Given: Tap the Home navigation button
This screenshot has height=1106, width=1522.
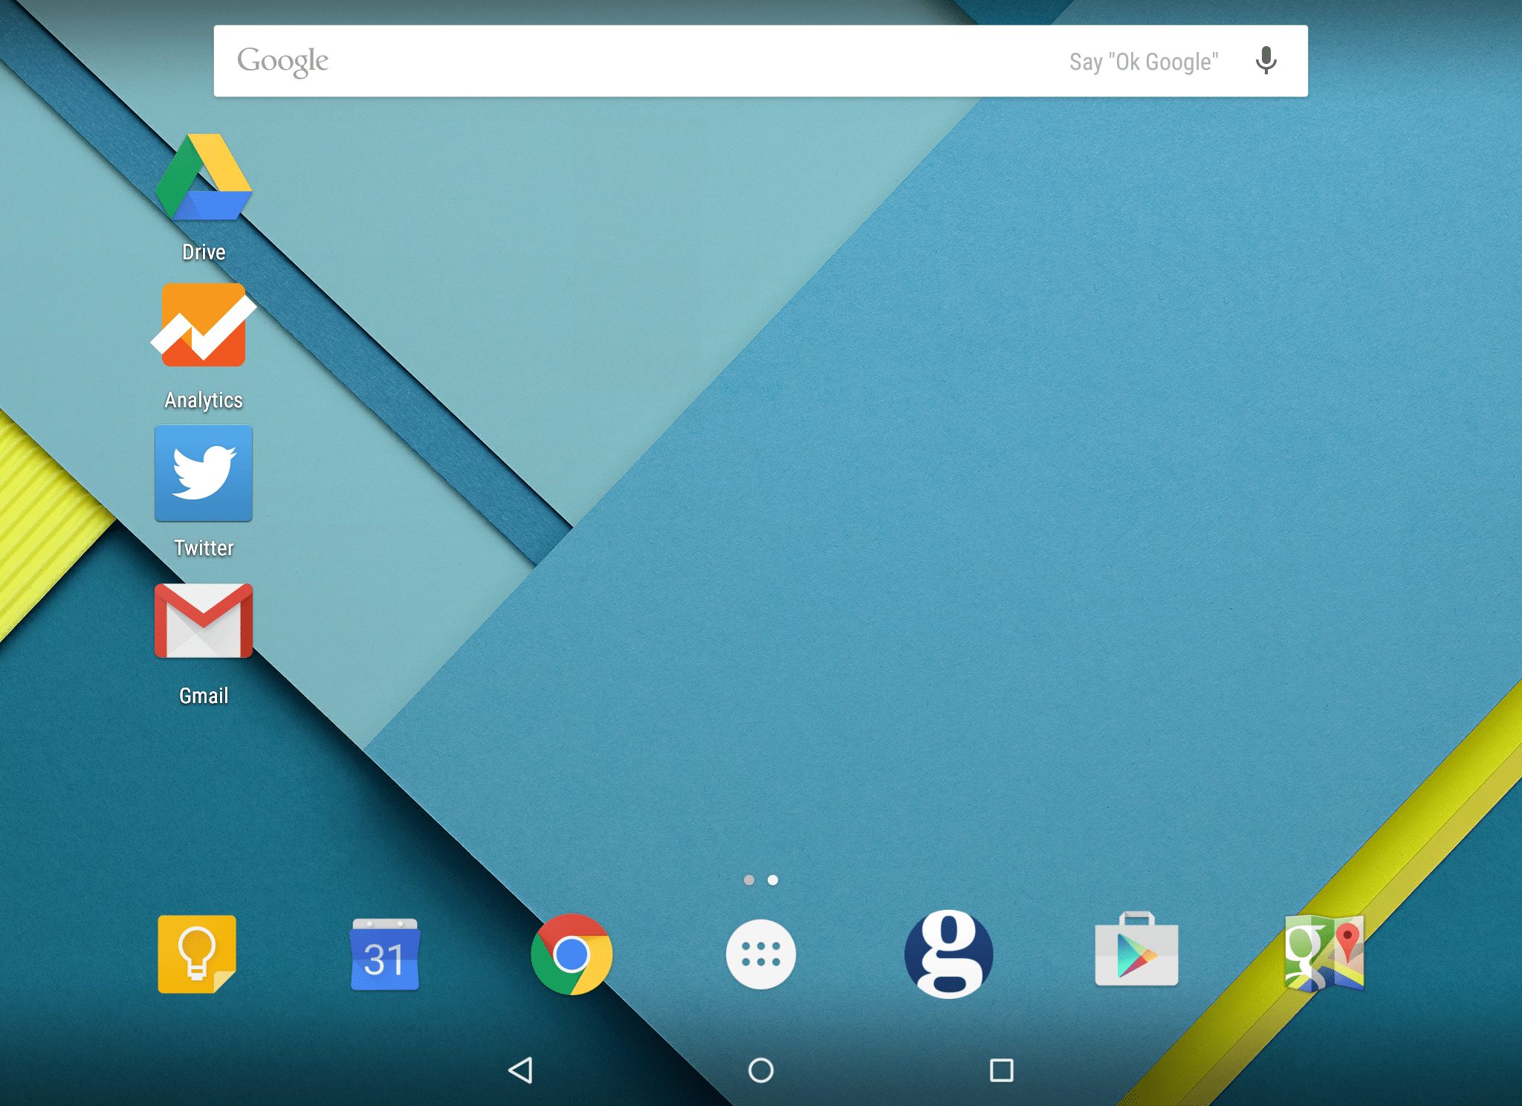Looking at the screenshot, I should coord(760,1070).
